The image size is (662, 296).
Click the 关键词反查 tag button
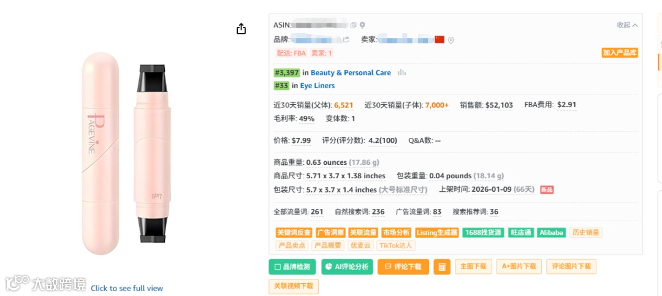click(294, 233)
